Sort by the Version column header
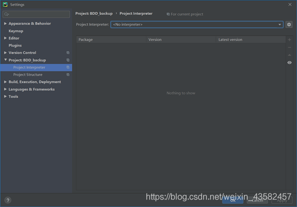This screenshot has width=297, height=207. pyautogui.click(x=181, y=40)
